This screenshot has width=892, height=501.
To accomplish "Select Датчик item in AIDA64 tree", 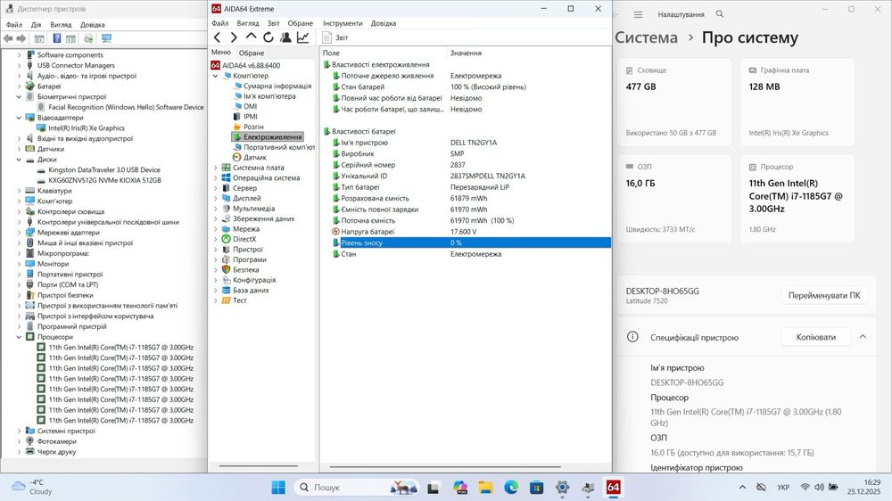I will [254, 158].
